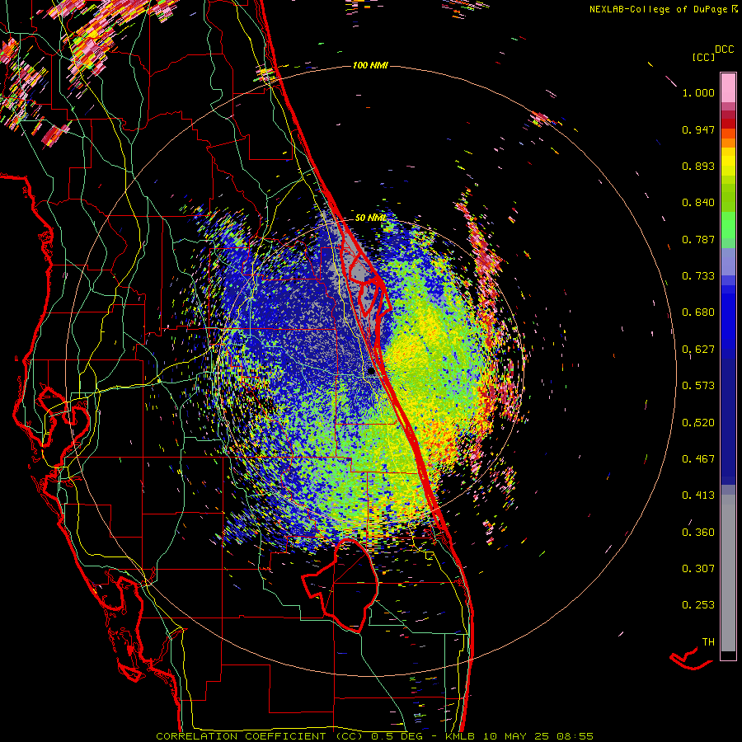Image resolution: width=742 pixels, height=742 pixels.
Task: Click the DCC product label above color bar
Action: coord(724,49)
